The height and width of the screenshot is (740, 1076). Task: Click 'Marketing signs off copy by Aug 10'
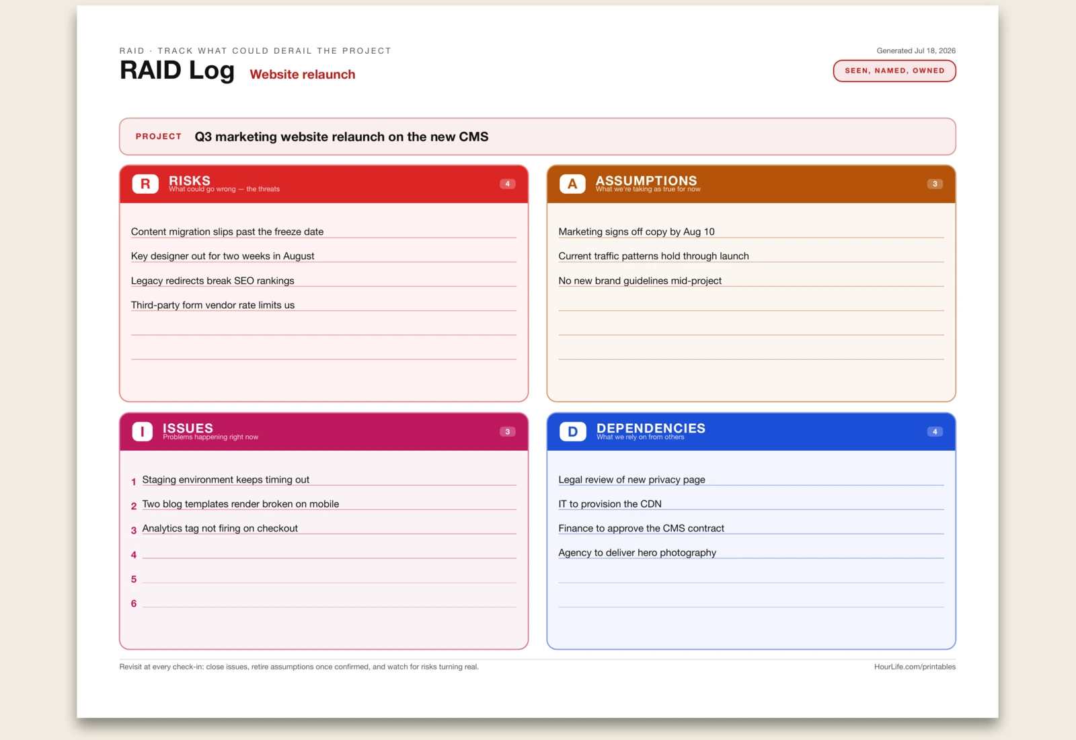coord(636,231)
